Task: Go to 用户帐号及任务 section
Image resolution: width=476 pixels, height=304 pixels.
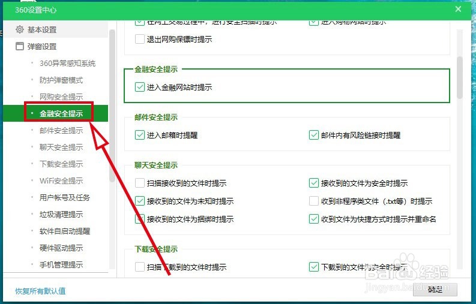Action: coord(65,197)
